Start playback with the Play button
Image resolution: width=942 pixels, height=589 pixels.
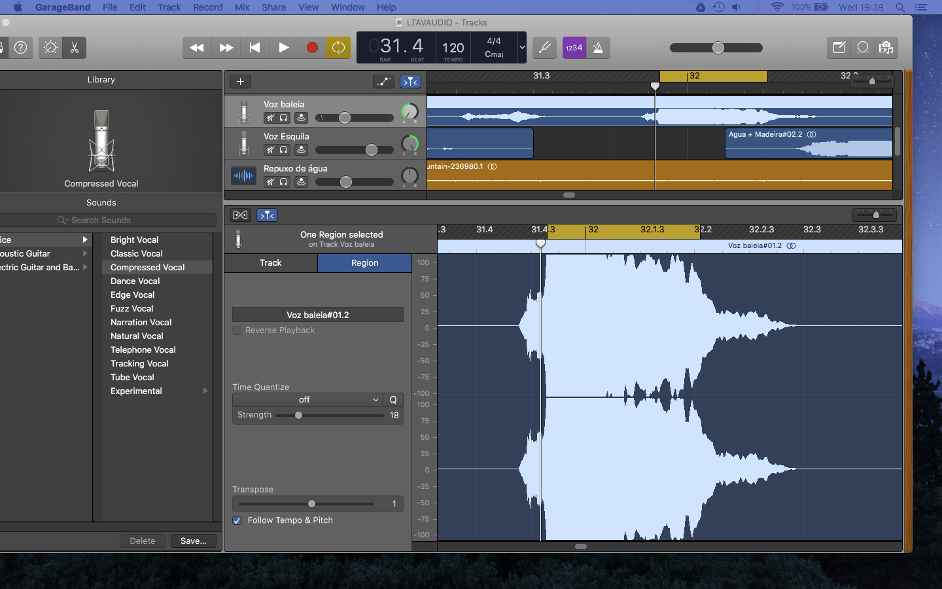tap(284, 48)
